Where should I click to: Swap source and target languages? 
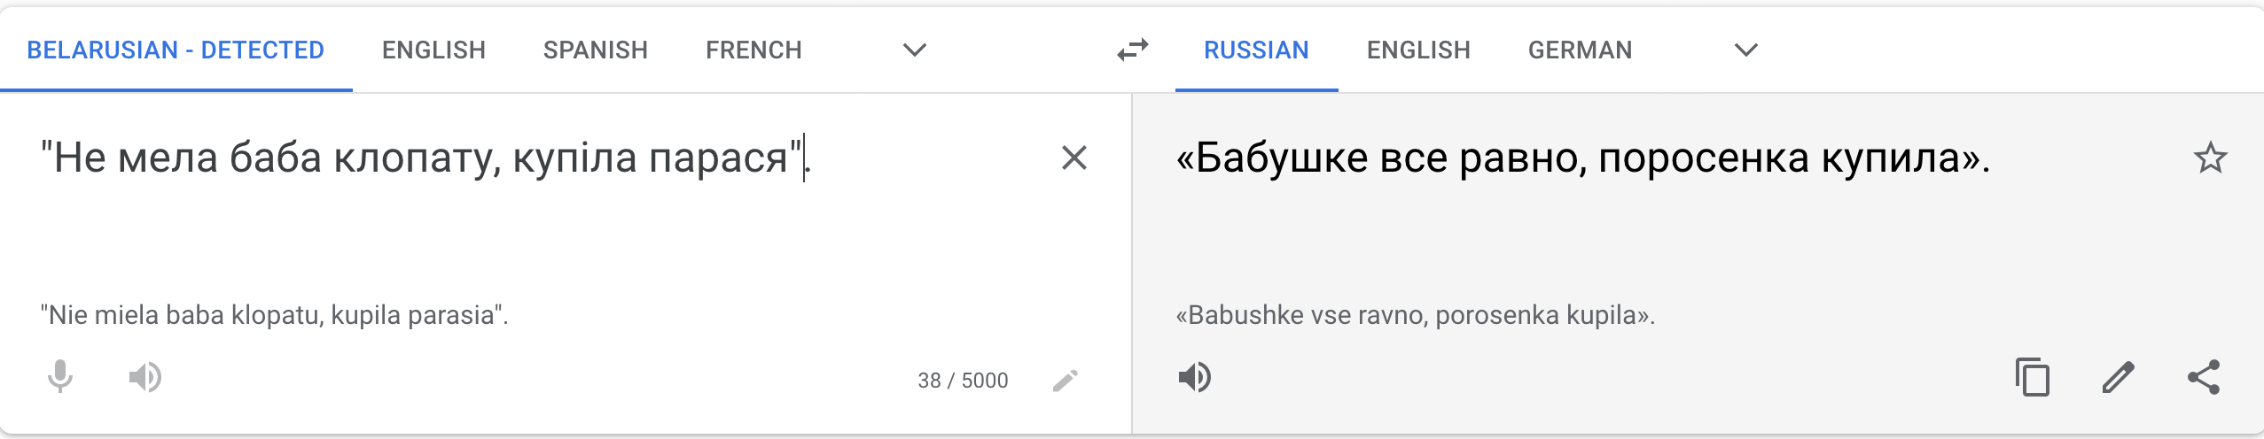[1132, 50]
